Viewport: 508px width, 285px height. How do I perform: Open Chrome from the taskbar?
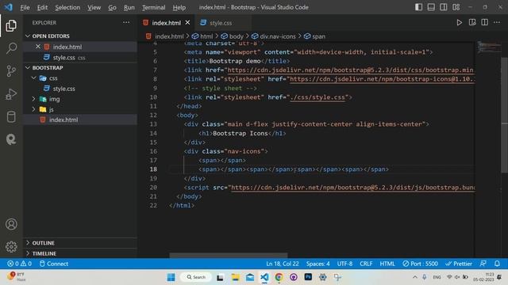279,277
